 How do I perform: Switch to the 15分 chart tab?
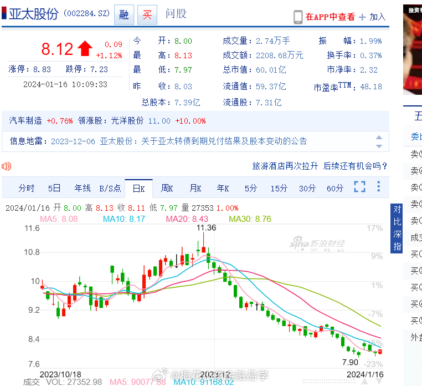279,188
